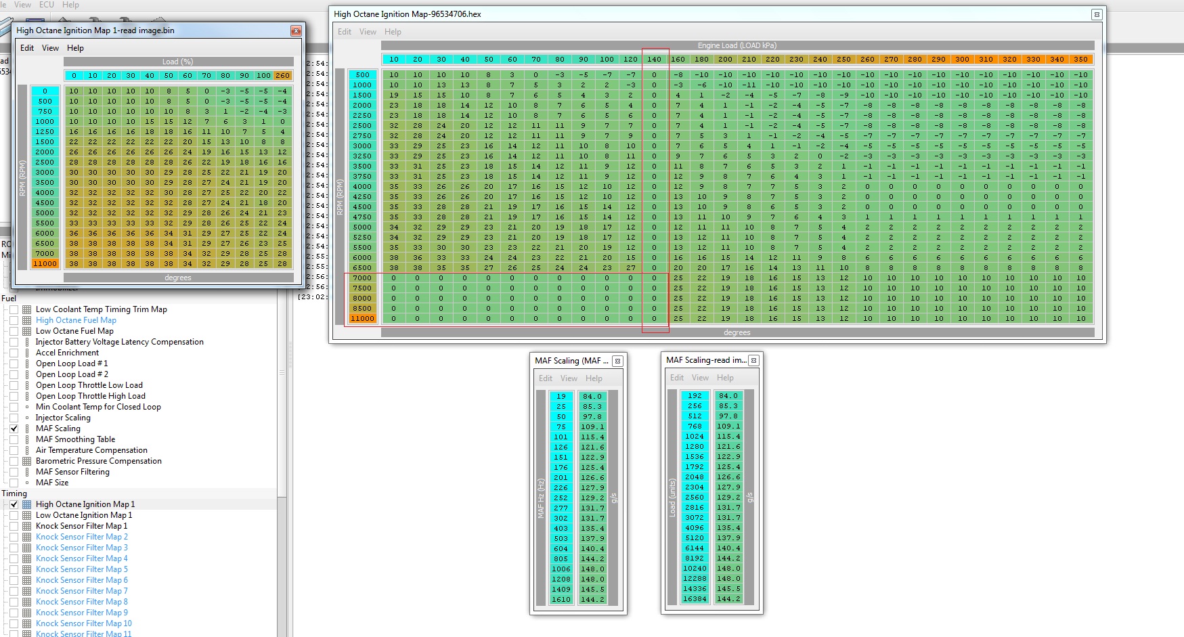The height and width of the screenshot is (637, 1184).
Task: Click the grid icon beside Knock Sensor Filter Map 1
Action: pyautogui.click(x=27, y=526)
